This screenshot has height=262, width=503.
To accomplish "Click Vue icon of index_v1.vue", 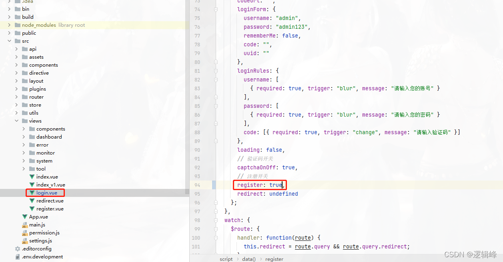I will 32,185.
